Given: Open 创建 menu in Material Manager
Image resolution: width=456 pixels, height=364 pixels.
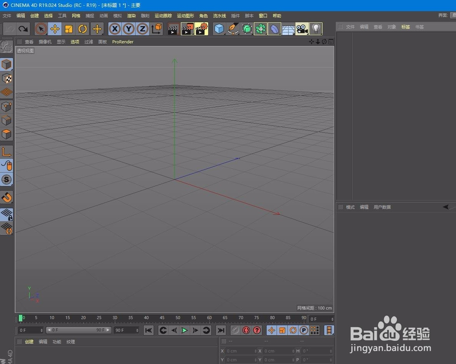Looking at the screenshot, I should coord(29,342).
